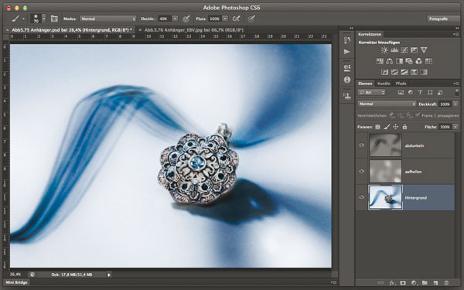Create new fill or adjustment layer
The width and height of the screenshot is (464, 290).
click(414, 283)
